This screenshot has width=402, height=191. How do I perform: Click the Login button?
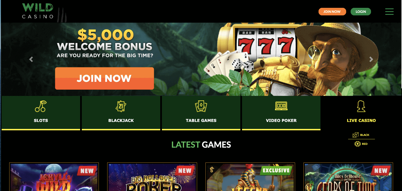point(361,12)
